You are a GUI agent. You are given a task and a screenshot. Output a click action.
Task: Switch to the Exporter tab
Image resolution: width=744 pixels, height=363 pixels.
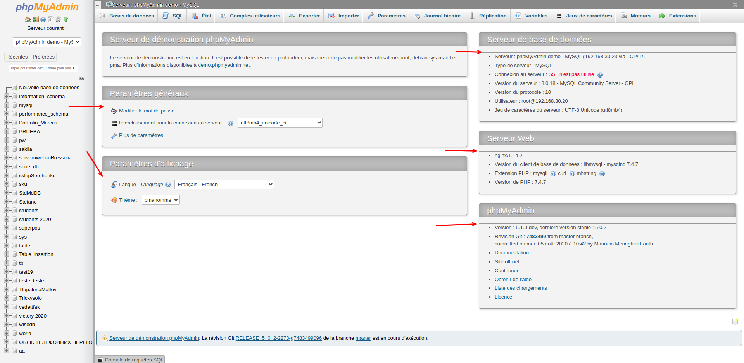coord(304,16)
